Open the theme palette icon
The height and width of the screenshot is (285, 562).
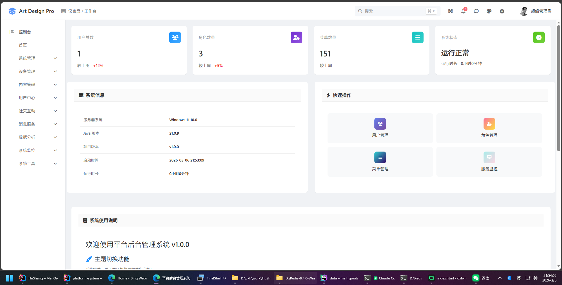[489, 11]
